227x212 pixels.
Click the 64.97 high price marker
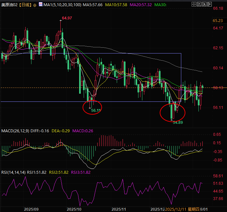[x=67, y=18]
